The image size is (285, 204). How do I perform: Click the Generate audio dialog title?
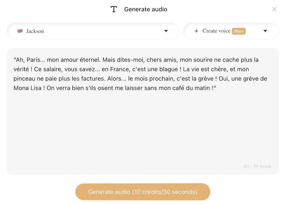coord(146,9)
